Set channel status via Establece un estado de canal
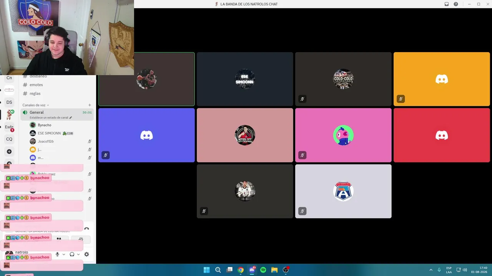Viewport: 492px width, 276px height. (51, 118)
